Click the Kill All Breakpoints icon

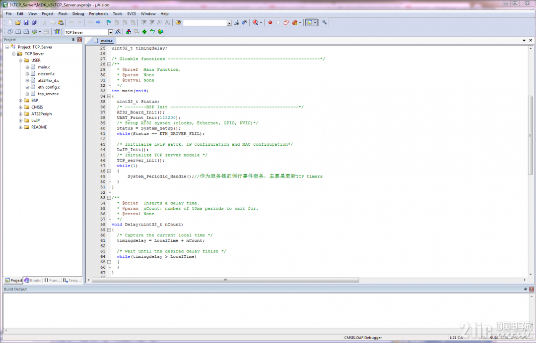pos(295,22)
